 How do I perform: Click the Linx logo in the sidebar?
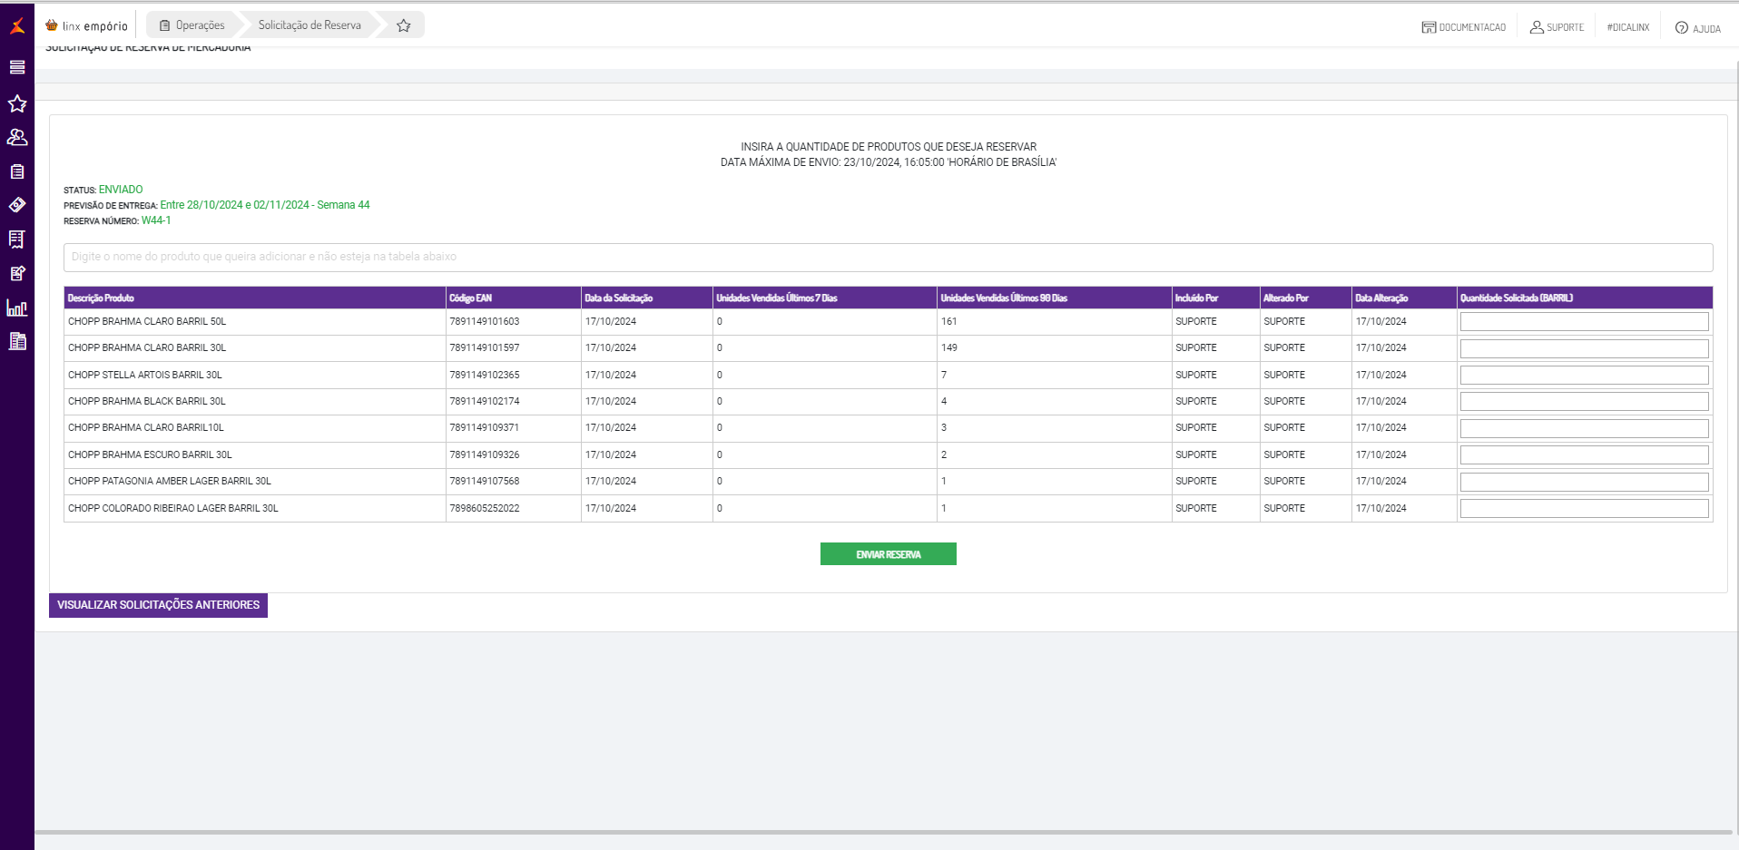pos(17,25)
